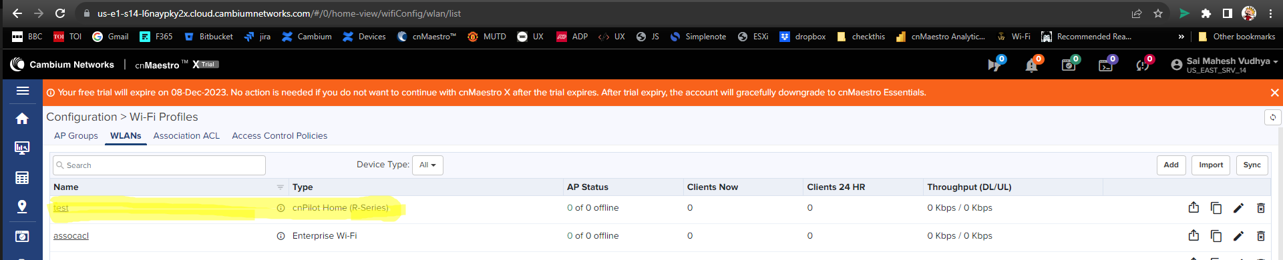The height and width of the screenshot is (260, 1283).
Task: Bookmark this page with the star icon
Action: (1158, 13)
